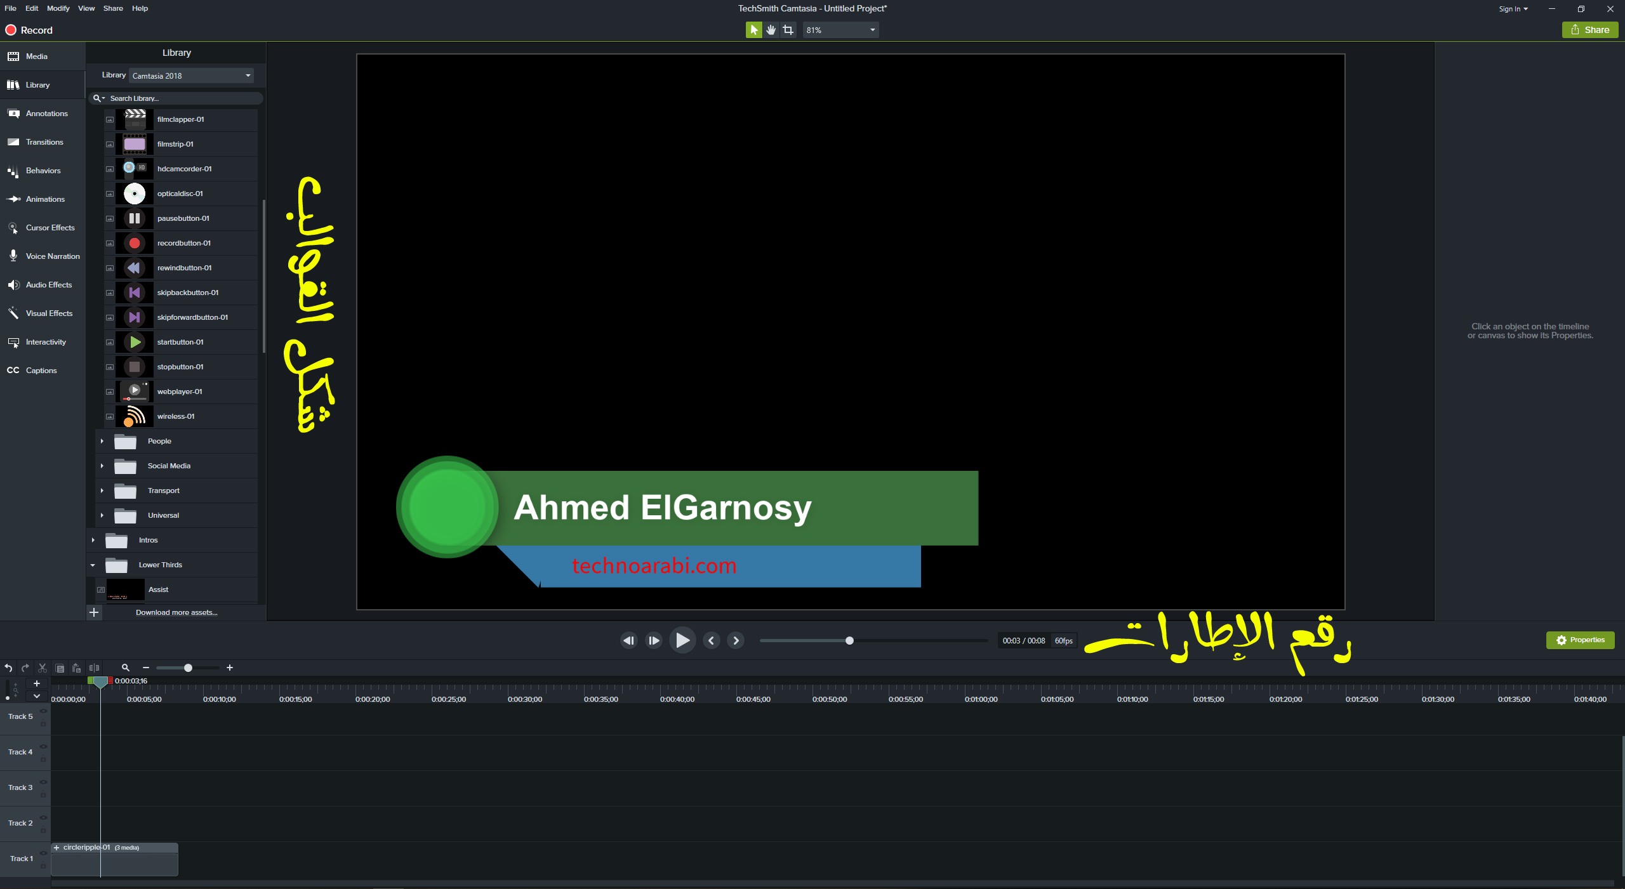Click the green Share button
The height and width of the screenshot is (889, 1625).
pyautogui.click(x=1589, y=30)
